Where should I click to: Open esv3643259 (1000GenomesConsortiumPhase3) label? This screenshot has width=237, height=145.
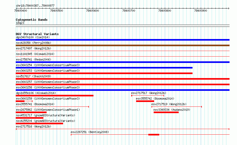coord(48,99)
